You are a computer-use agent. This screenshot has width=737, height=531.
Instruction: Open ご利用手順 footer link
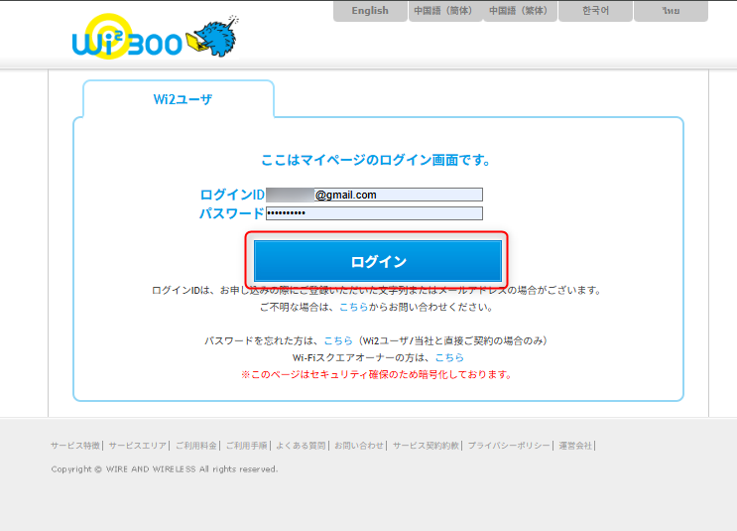246,446
